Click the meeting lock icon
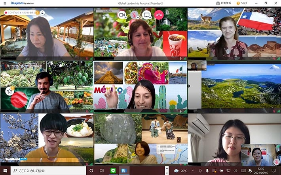Image resolution: width=281 pixels, height=175 pixels. [x=42, y=13]
